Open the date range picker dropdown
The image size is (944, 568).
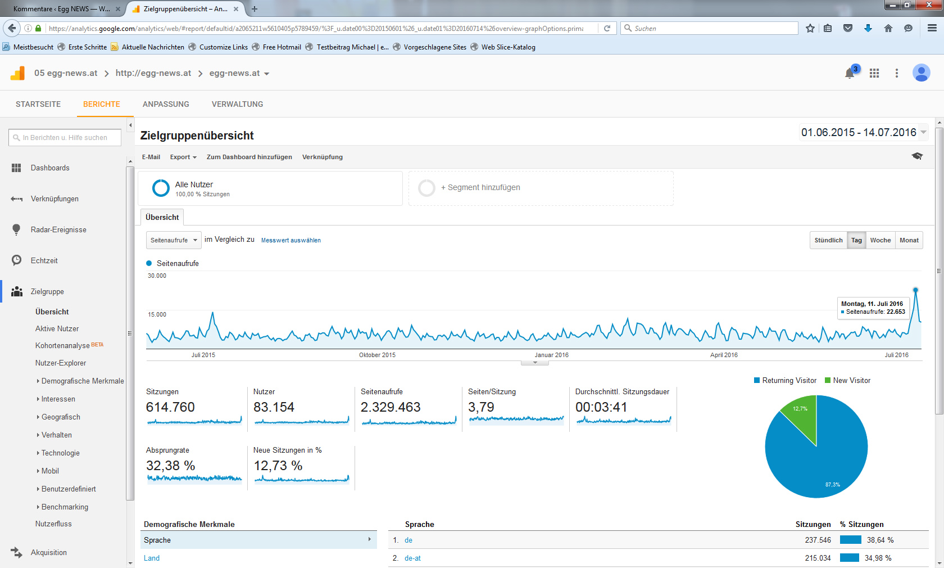(x=864, y=132)
